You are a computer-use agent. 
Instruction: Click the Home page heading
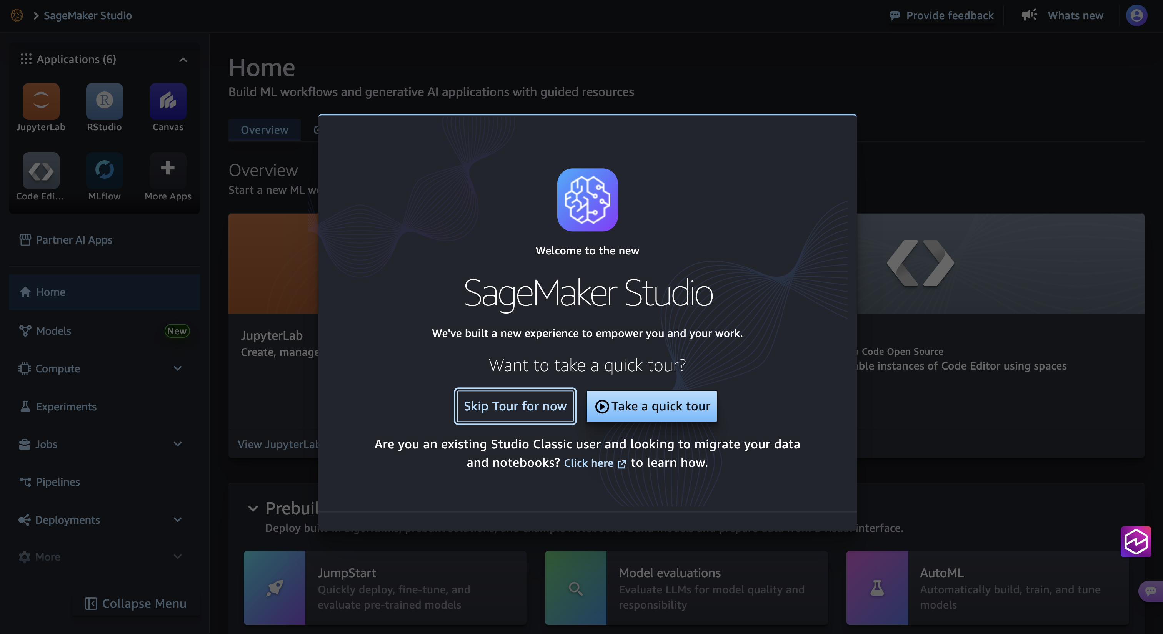tap(262, 68)
